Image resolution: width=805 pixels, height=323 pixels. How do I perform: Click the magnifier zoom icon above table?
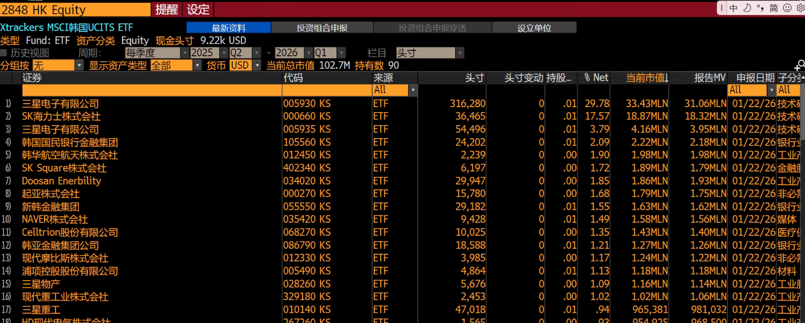pyautogui.click(x=800, y=65)
